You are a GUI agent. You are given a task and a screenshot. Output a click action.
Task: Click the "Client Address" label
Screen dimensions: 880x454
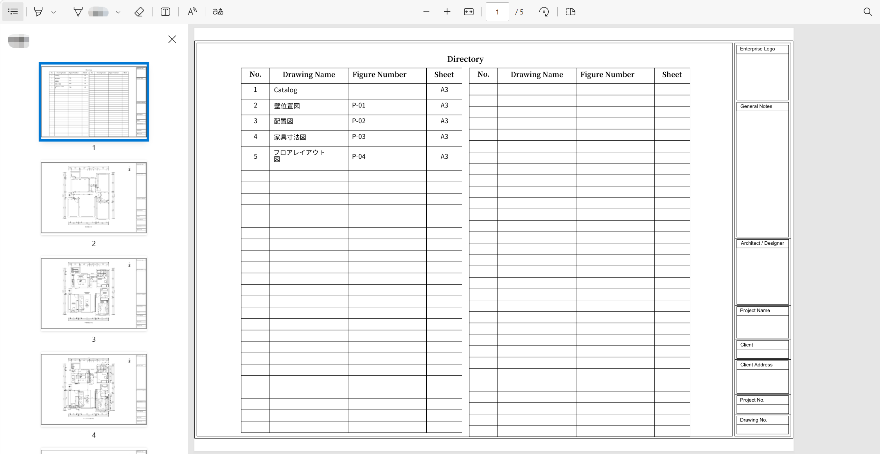pos(756,365)
